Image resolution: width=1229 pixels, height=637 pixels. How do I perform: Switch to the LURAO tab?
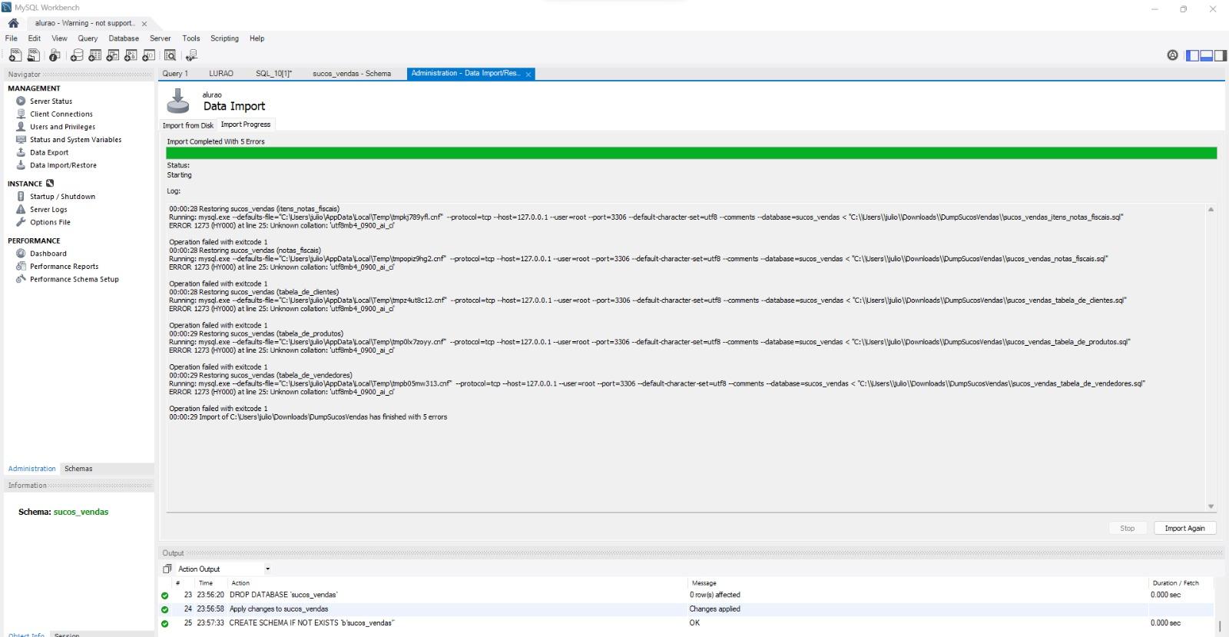coord(221,74)
